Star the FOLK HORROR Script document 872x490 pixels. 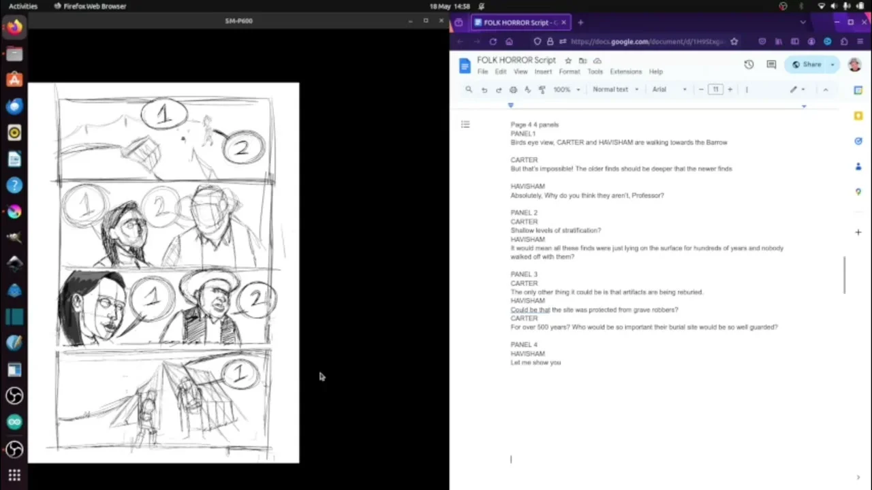pyautogui.click(x=568, y=61)
